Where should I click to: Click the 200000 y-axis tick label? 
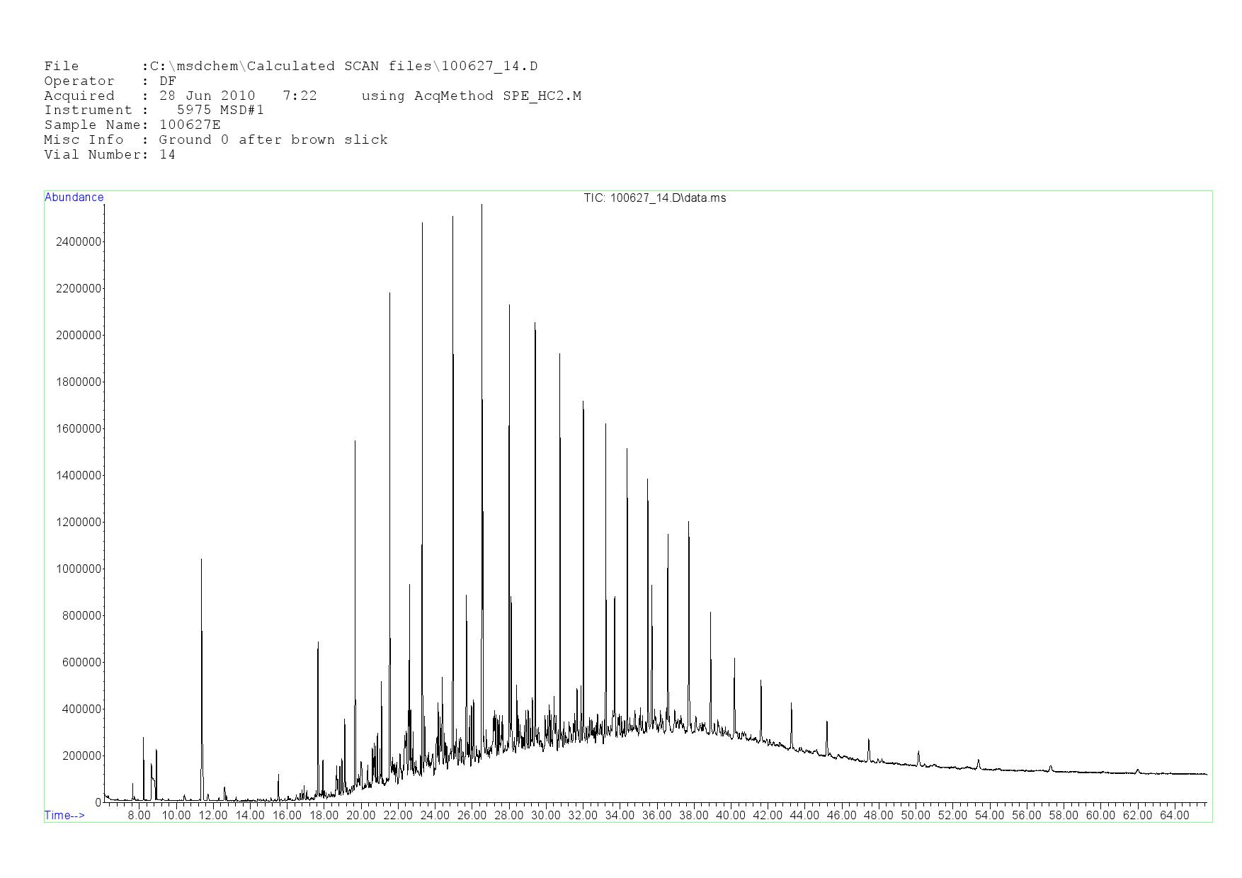click(81, 756)
